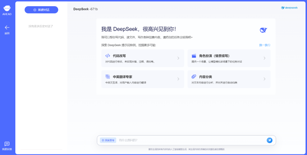
Task: Click the 对文本内容进行分析 description text
Action: click(x=214, y=83)
